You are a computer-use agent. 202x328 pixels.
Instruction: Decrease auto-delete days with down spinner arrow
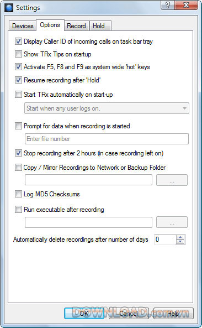pos(180,242)
